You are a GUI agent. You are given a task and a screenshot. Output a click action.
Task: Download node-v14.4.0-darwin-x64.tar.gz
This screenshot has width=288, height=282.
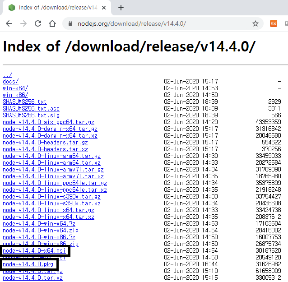point(50,129)
